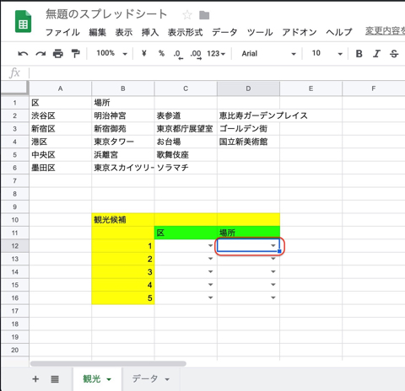405x391 pixels.
Task: Open the dropdown arrow in cell D12
Action: pyautogui.click(x=273, y=246)
